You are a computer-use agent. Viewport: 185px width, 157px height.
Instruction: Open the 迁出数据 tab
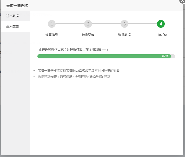pyautogui.click(x=15, y=16)
